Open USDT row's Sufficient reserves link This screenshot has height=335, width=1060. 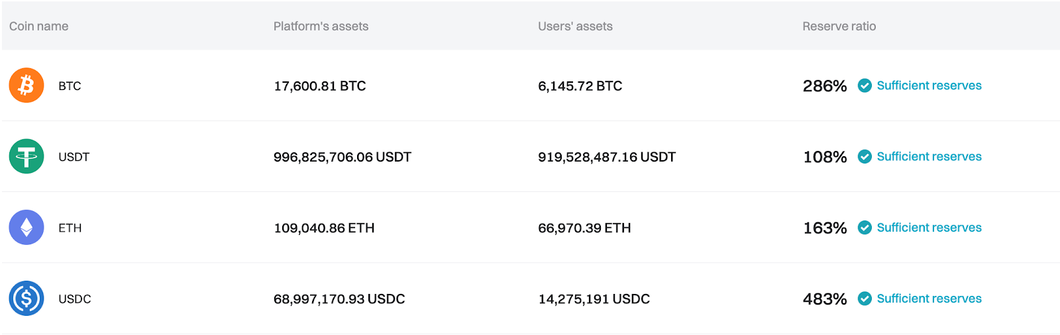point(929,157)
